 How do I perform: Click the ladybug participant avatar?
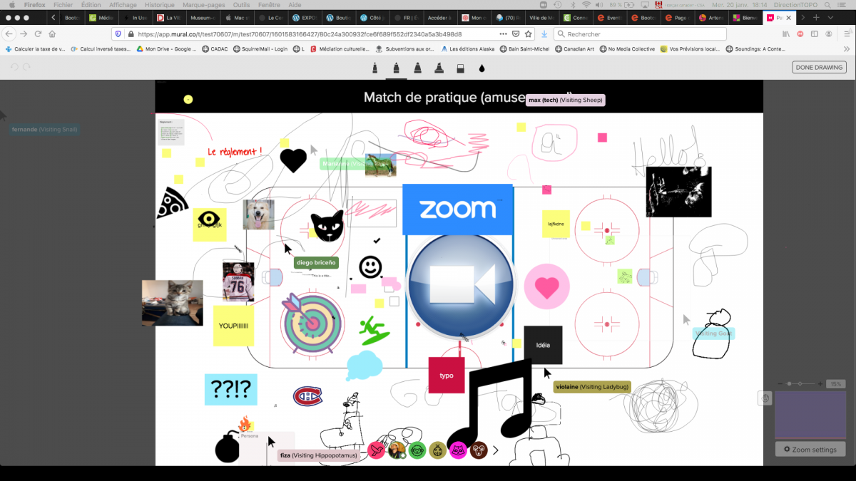438,450
